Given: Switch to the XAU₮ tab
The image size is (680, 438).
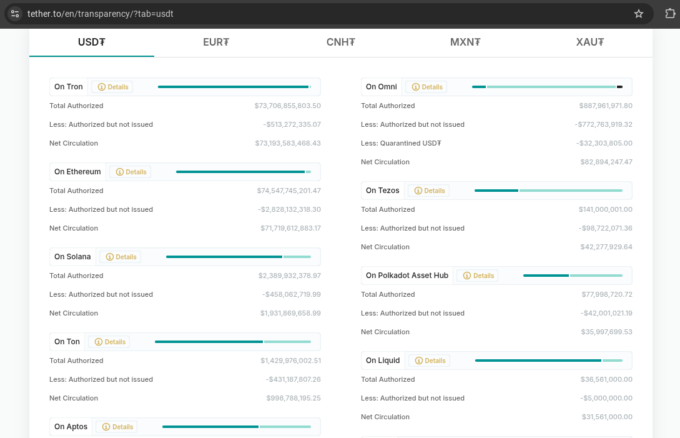Looking at the screenshot, I should pyautogui.click(x=590, y=42).
